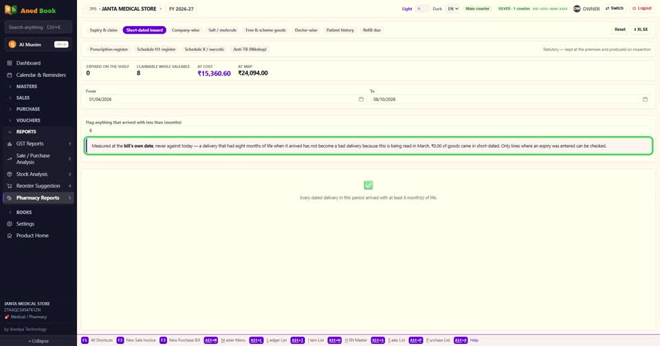
Task: Click the Alt+L shortcut badge
Action: click(256, 340)
